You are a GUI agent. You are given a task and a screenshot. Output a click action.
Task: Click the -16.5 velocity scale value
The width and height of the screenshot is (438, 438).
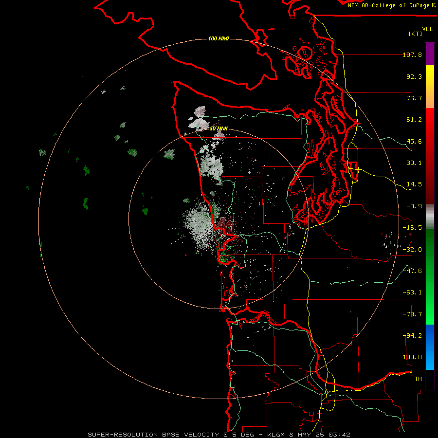[x=412, y=228]
